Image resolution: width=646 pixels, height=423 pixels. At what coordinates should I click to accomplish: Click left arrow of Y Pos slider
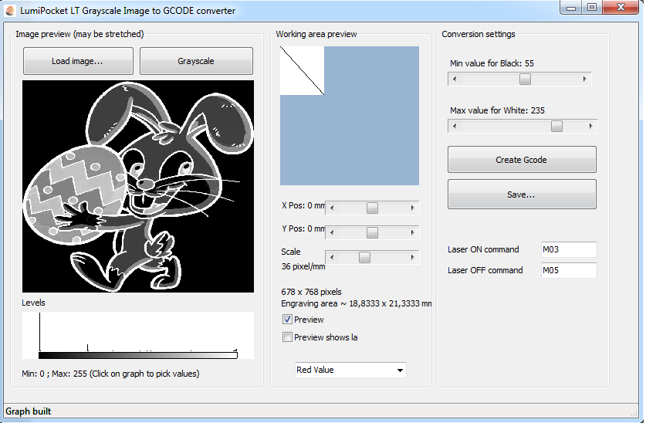click(x=332, y=232)
